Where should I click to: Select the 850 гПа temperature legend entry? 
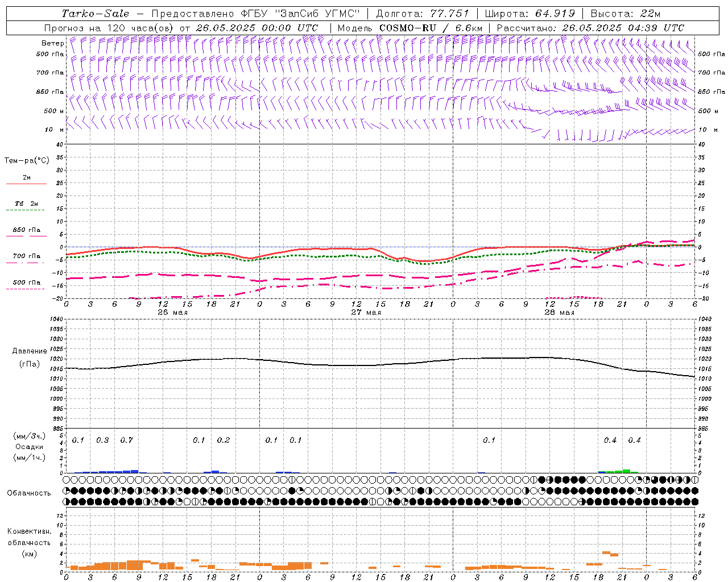point(26,230)
